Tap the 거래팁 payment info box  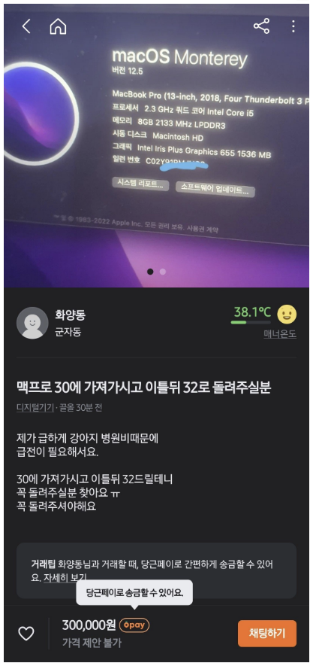point(156,570)
